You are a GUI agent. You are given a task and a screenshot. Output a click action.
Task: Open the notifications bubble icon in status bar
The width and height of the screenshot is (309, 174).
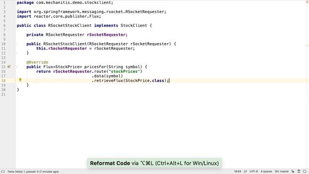[x=305, y=172]
